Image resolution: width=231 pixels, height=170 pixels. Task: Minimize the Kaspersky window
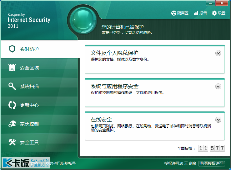click(x=211, y=3)
